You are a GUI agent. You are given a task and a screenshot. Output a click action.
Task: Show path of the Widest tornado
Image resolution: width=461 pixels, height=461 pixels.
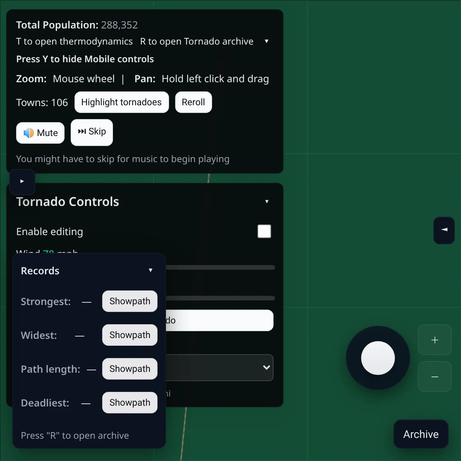(x=130, y=335)
